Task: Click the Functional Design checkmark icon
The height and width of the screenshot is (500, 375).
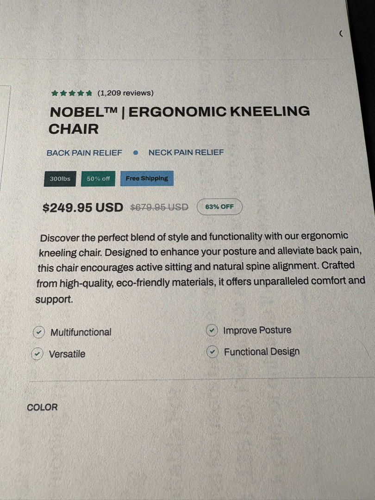Action: point(212,352)
